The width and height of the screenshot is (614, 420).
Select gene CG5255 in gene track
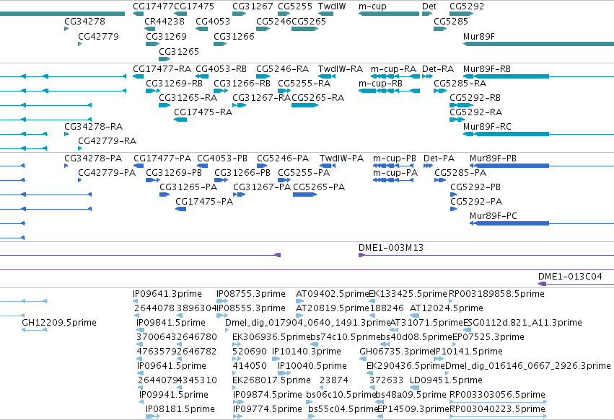tap(295, 6)
